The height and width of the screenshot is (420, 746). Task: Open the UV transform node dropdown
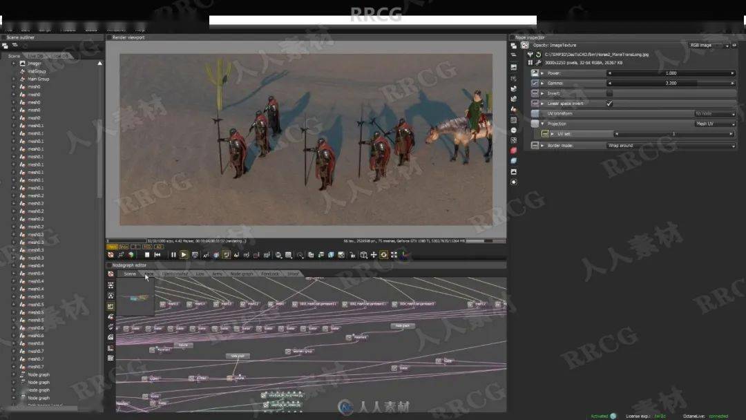[715, 114]
